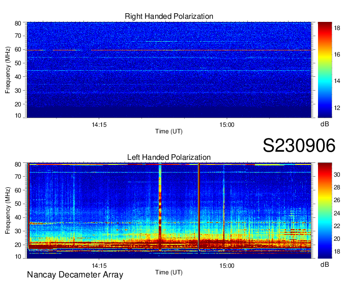346x281 pixels.
Task: Click the Nancay Decameter Array caption
Action: click(75, 275)
